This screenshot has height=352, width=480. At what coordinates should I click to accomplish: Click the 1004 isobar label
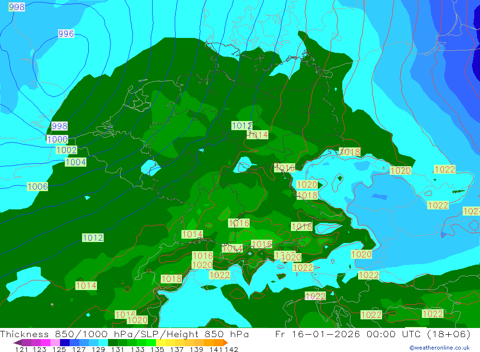(76, 162)
